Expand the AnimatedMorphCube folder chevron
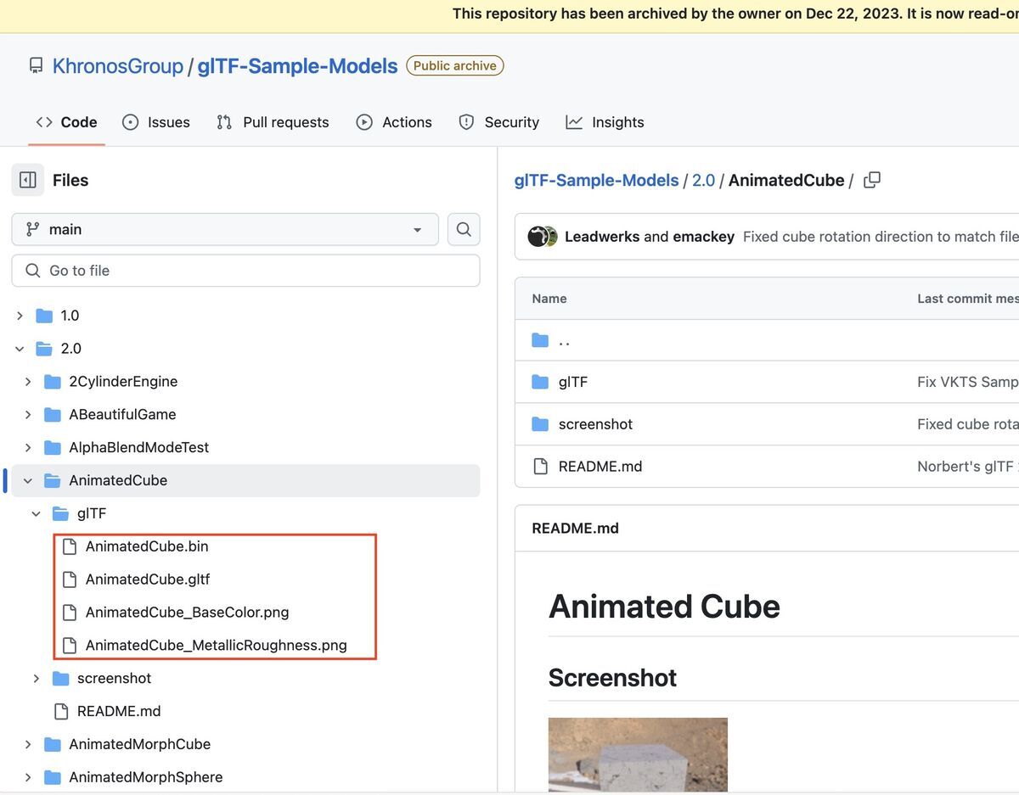Screen dimensions: 1019x795 coord(28,744)
